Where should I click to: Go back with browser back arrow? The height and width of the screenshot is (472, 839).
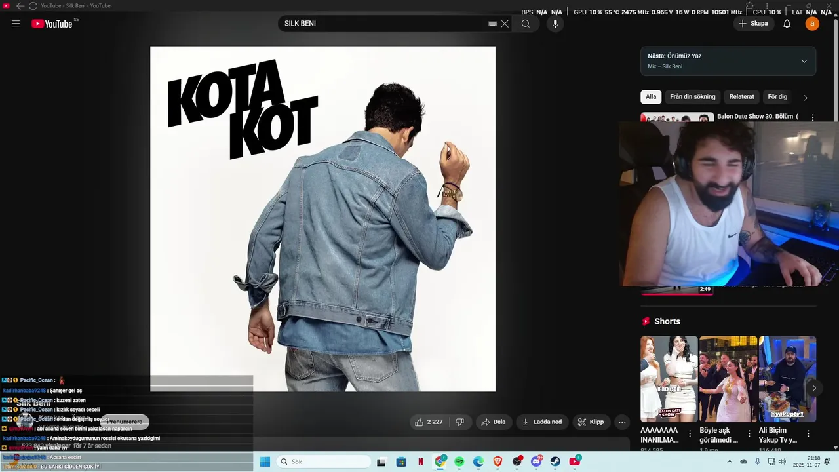(20, 5)
